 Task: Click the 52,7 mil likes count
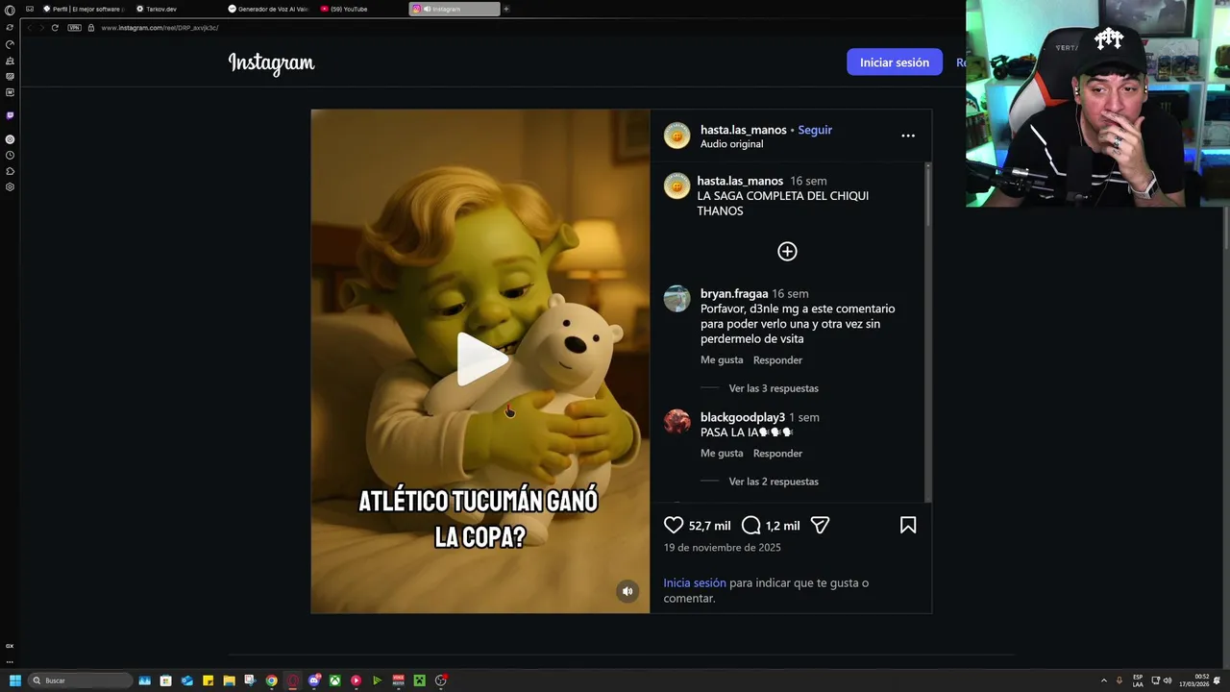click(x=709, y=526)
